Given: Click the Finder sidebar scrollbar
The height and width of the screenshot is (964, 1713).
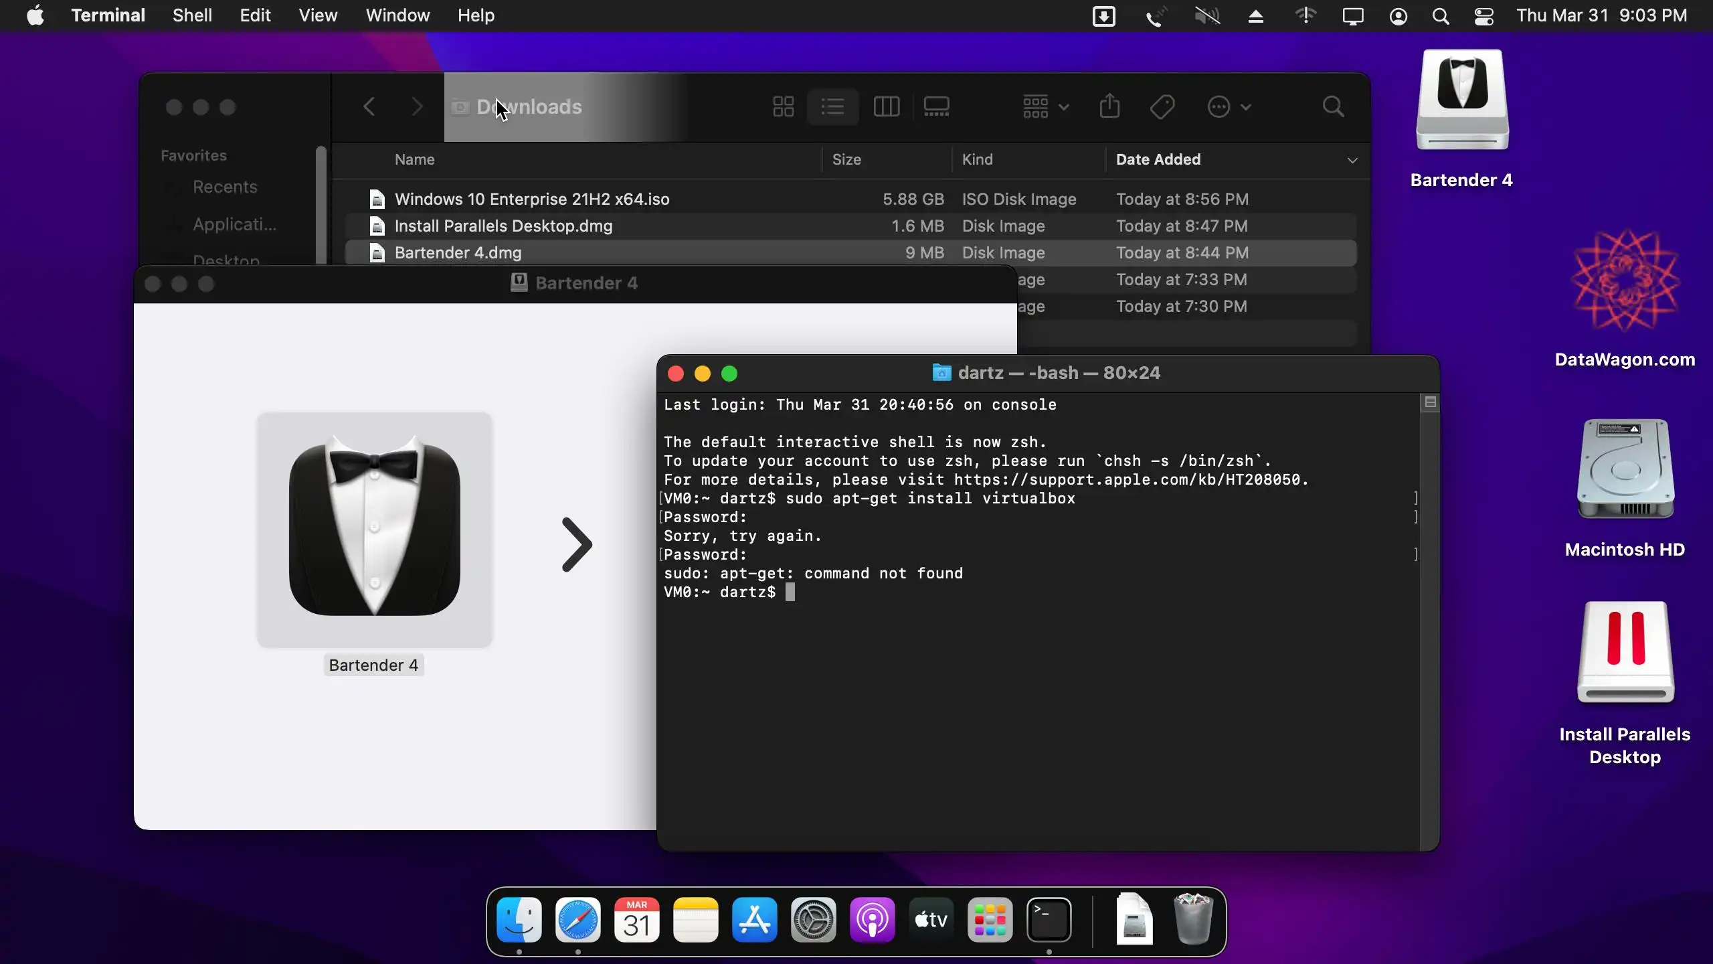Looking at the screenshot, I should pos(322,204).
